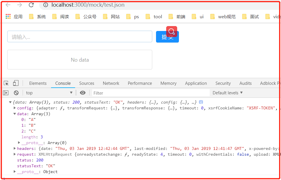
Task: Select array entry 2: "C"
Action: click(28, 131)
